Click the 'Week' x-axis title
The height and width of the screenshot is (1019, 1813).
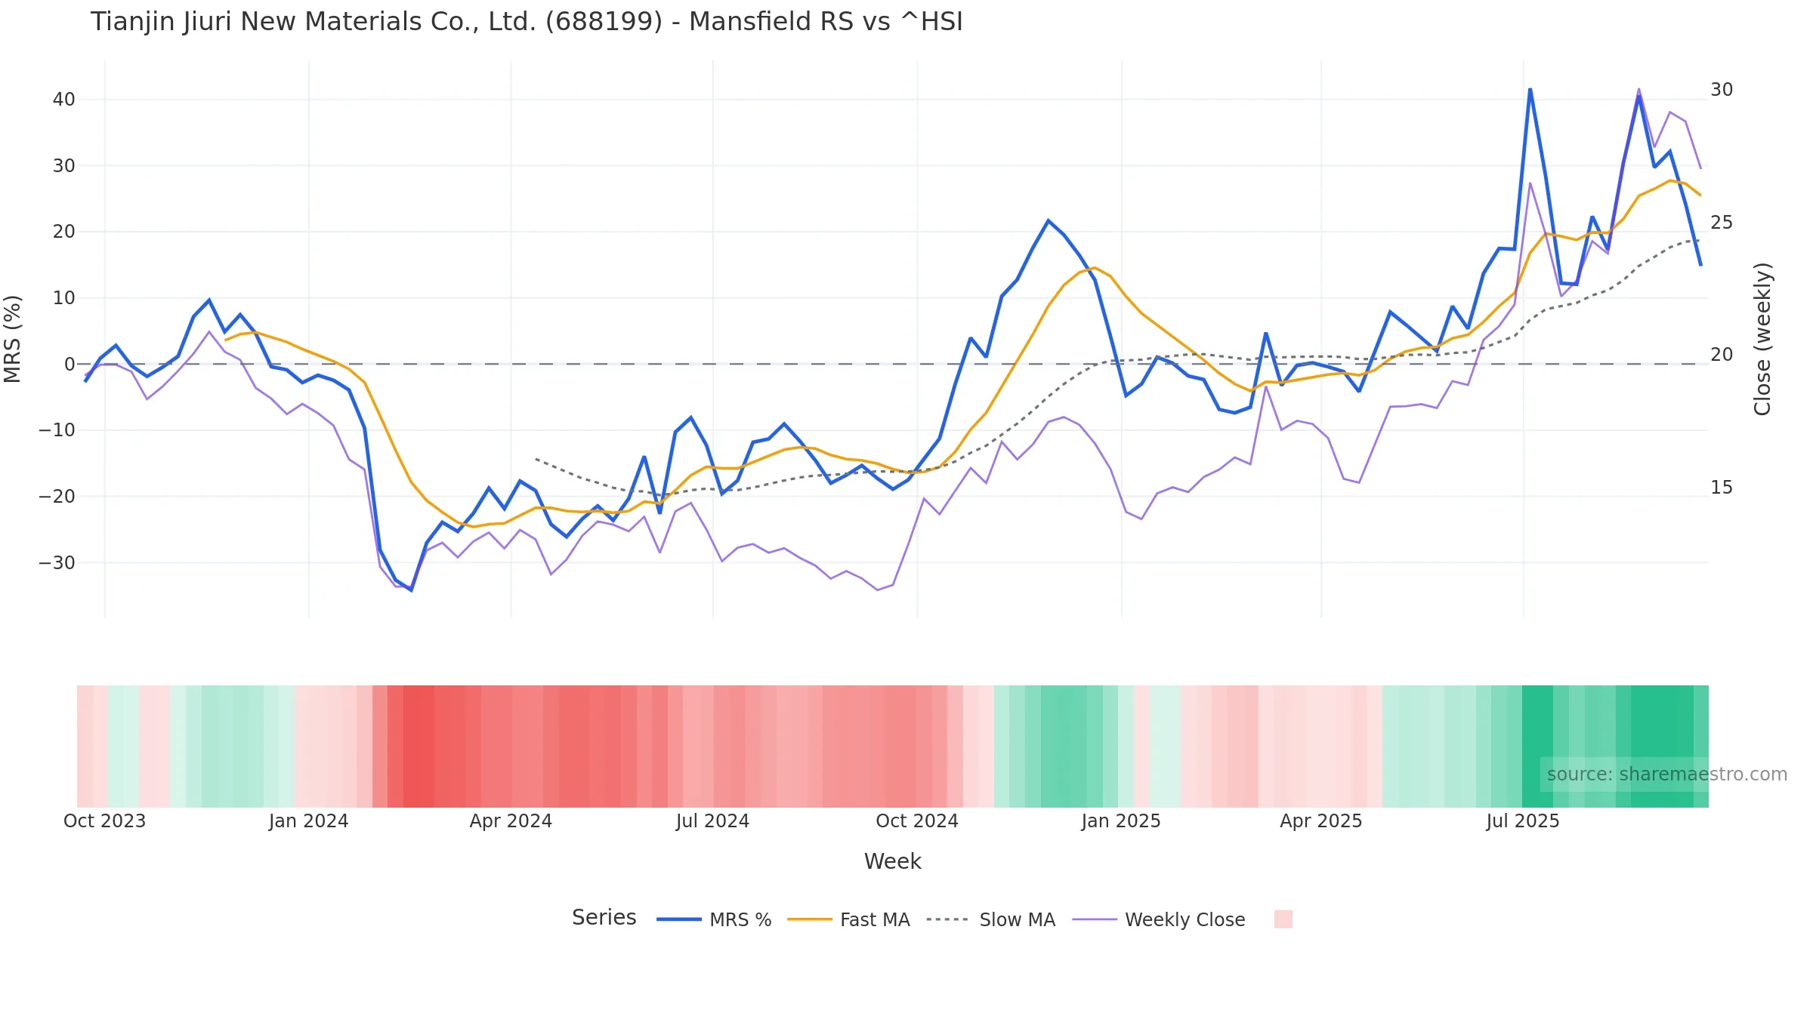pos(892,861)
